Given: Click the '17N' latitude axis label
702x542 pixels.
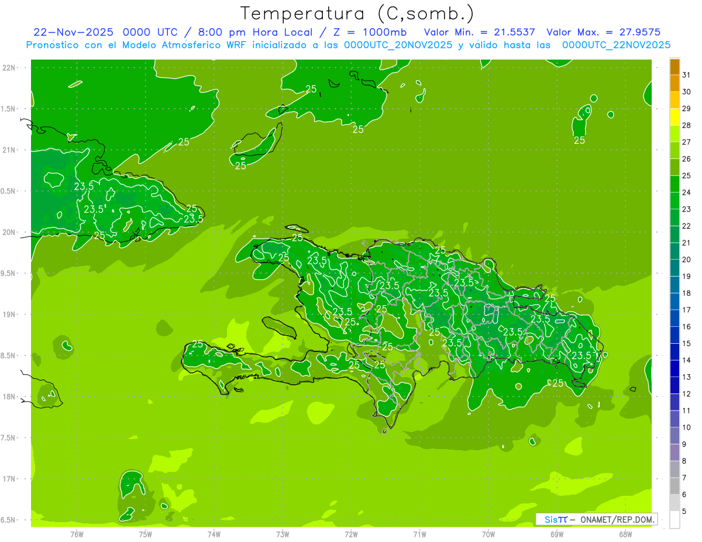Looking at the screenshot, I should point(9,479).
